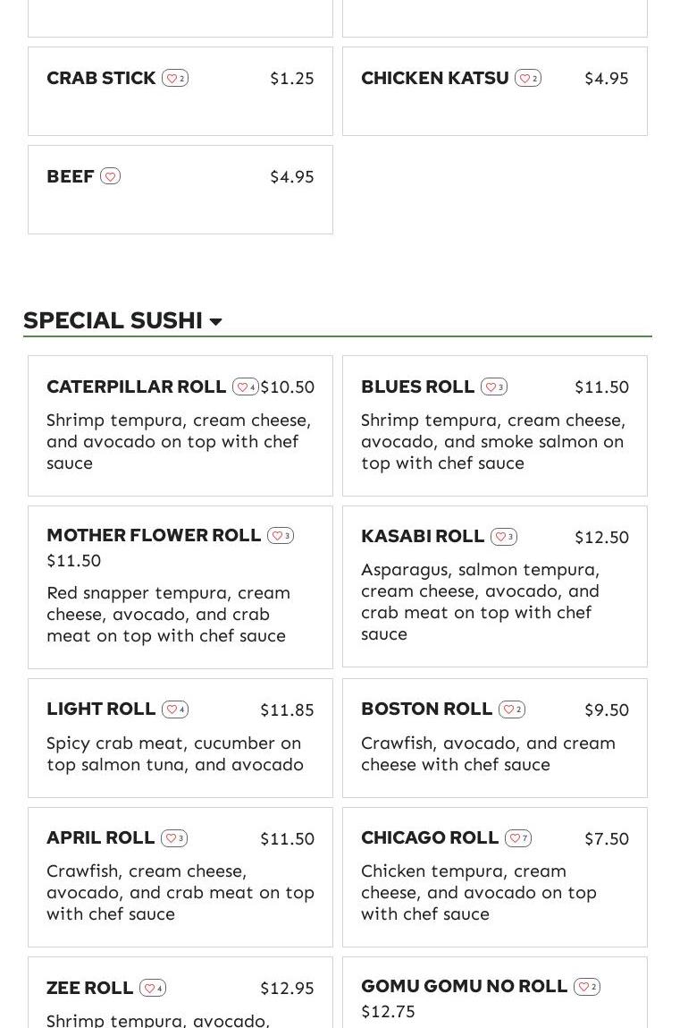Select the Chicago Roll description text
The height and width of the screenshot is (1028, 688).
tap(478, 892)
